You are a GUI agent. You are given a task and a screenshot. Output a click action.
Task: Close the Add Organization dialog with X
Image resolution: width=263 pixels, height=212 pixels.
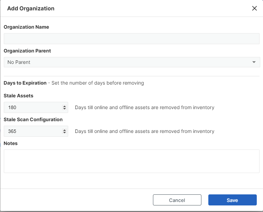click(x=254, y=8)
